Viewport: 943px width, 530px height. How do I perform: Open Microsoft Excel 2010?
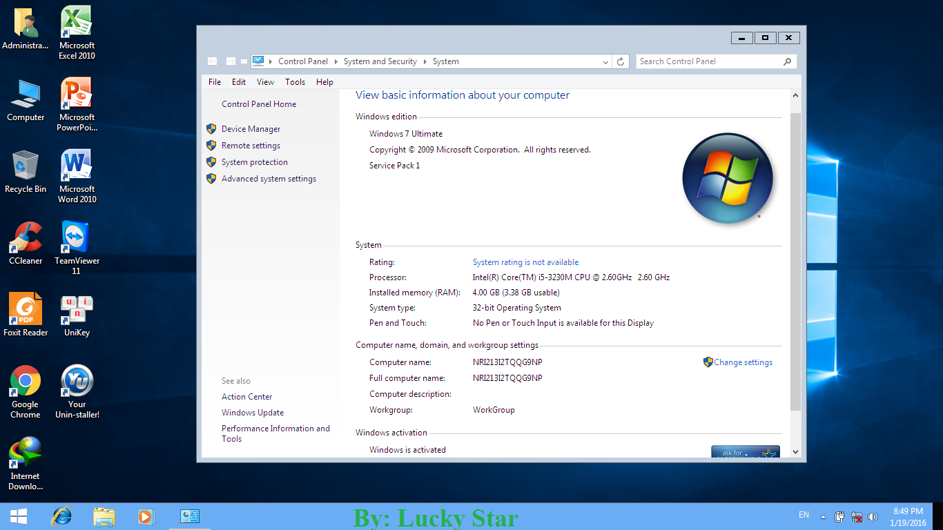click(x=76, y=21)
